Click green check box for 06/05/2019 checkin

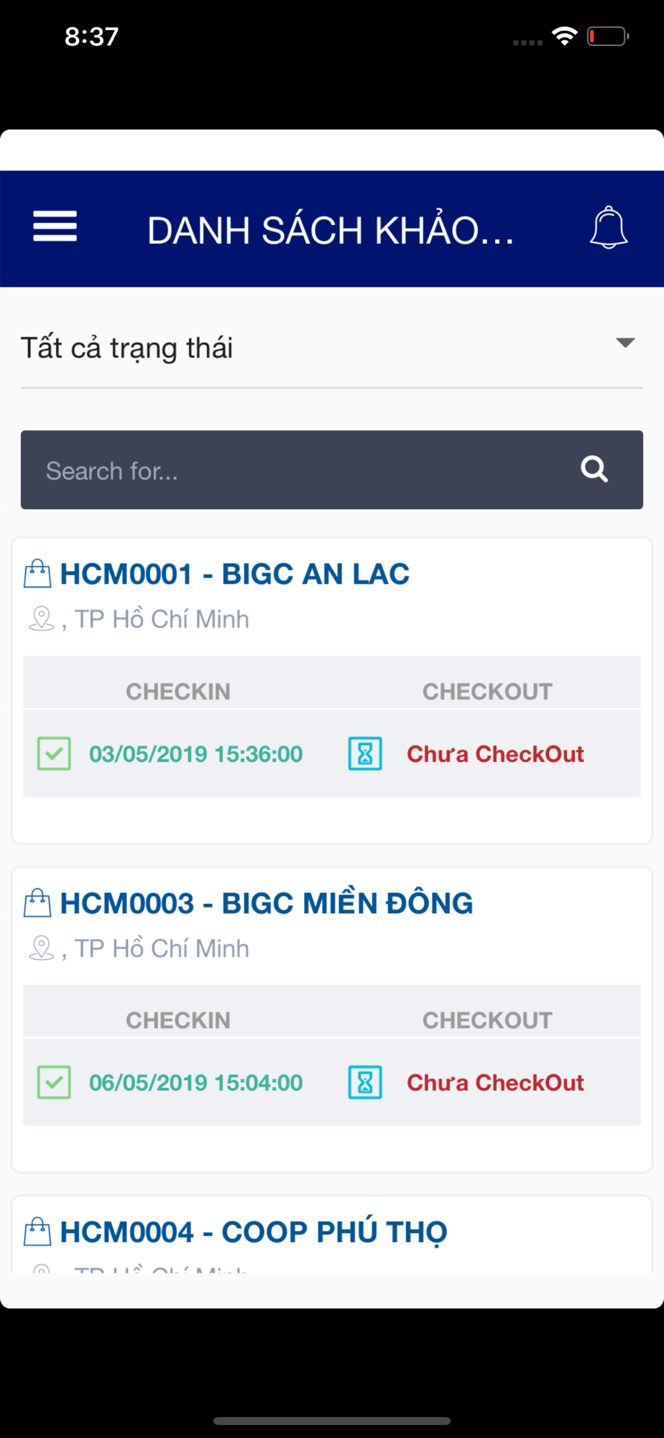[x=54, y=1082]
